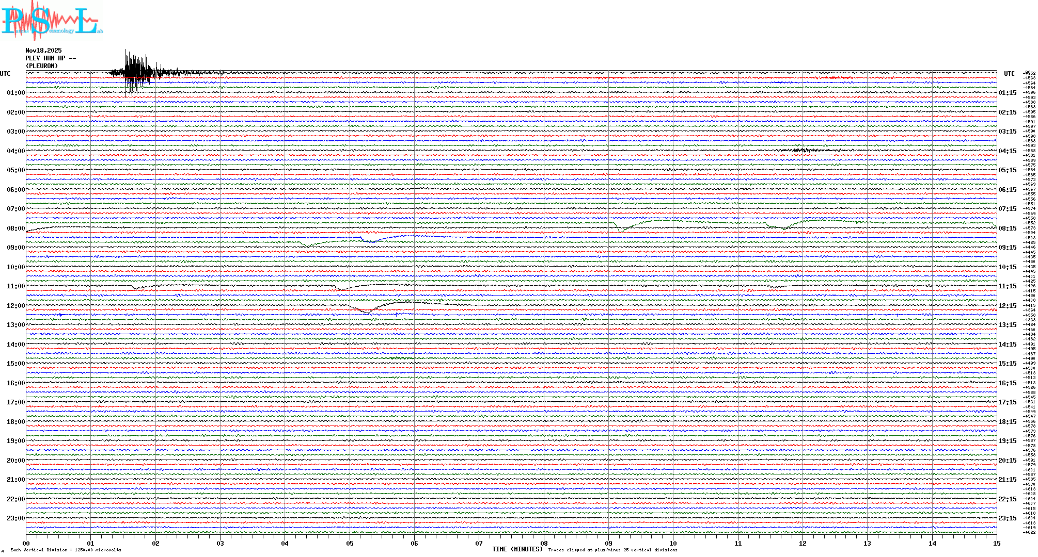Image resolution: width=1038 pixels, height=557 pixels.
Task: Click the 10 minute tick label on the bottom axis
Action: tap(673, 543)
